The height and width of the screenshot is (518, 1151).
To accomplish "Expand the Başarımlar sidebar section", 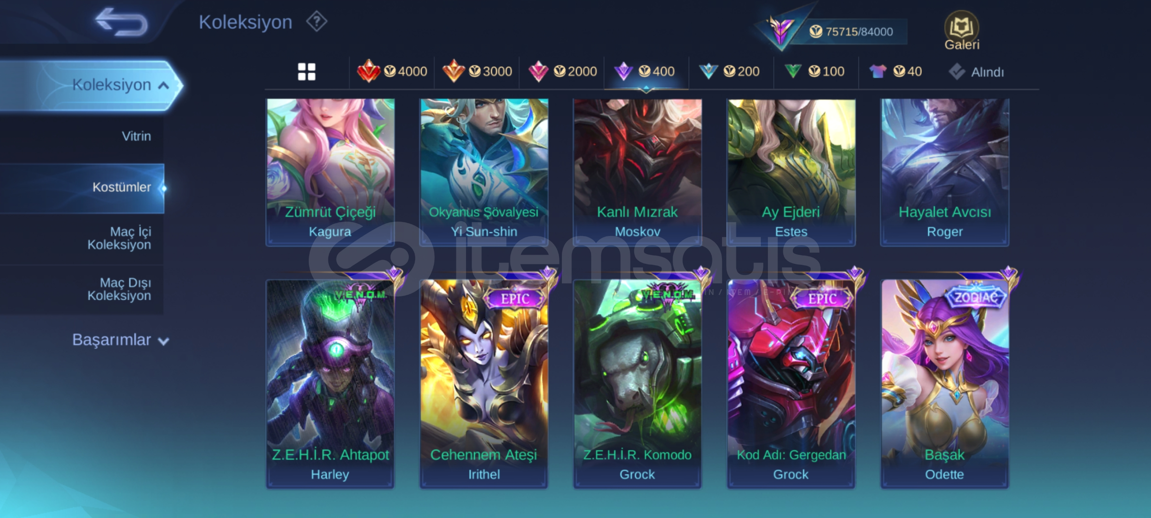I will pos(120,340).
